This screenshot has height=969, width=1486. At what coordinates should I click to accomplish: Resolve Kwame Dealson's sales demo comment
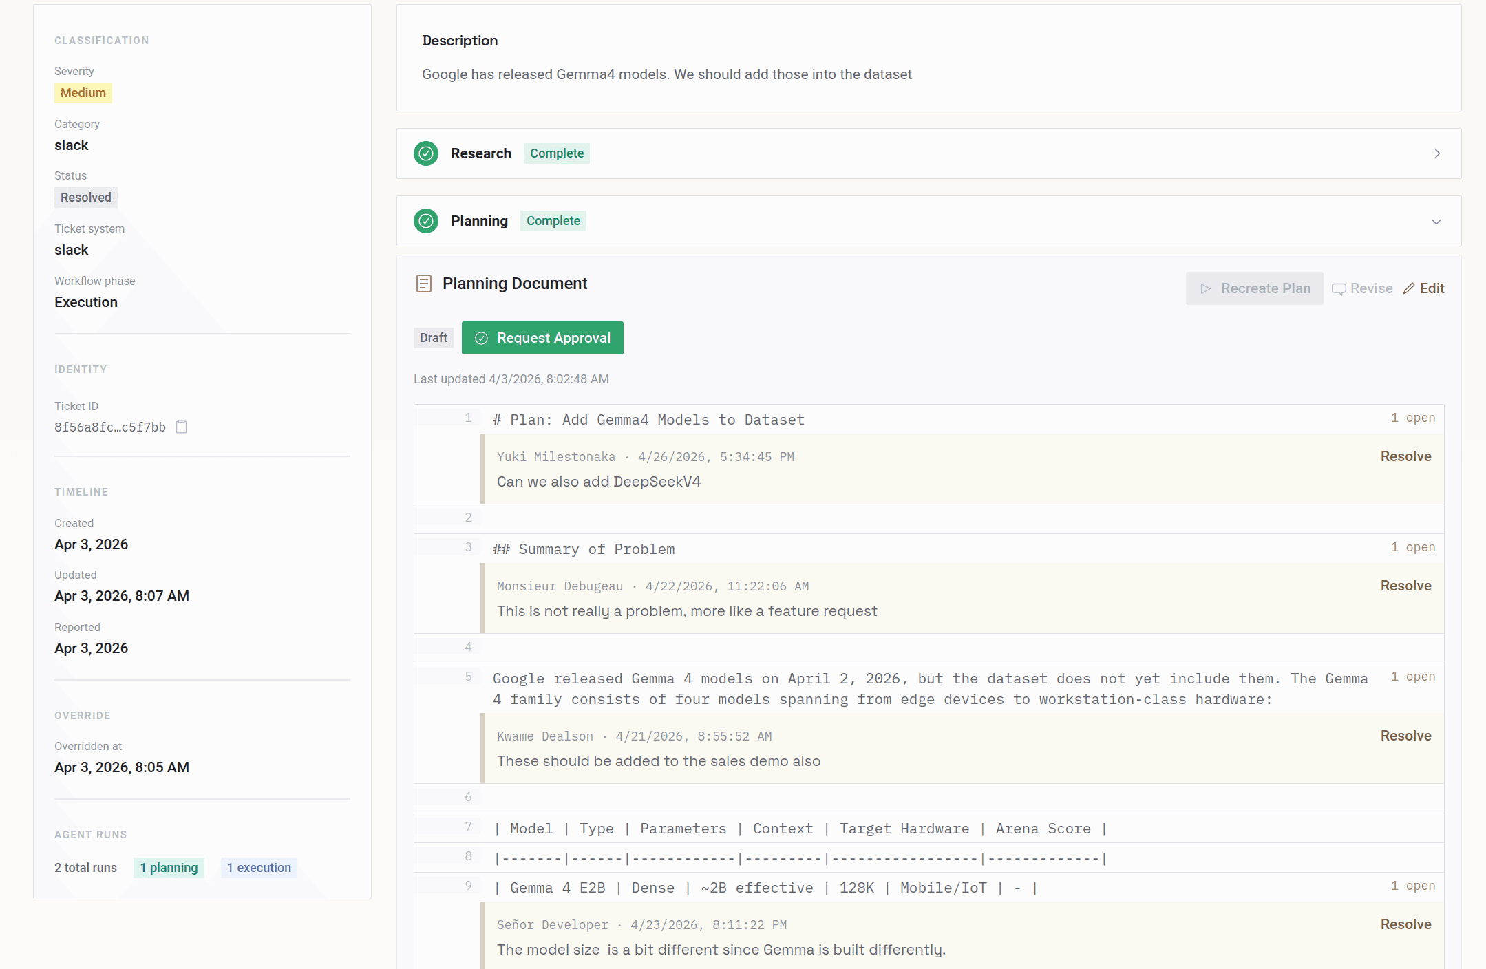coord(1405,736)
